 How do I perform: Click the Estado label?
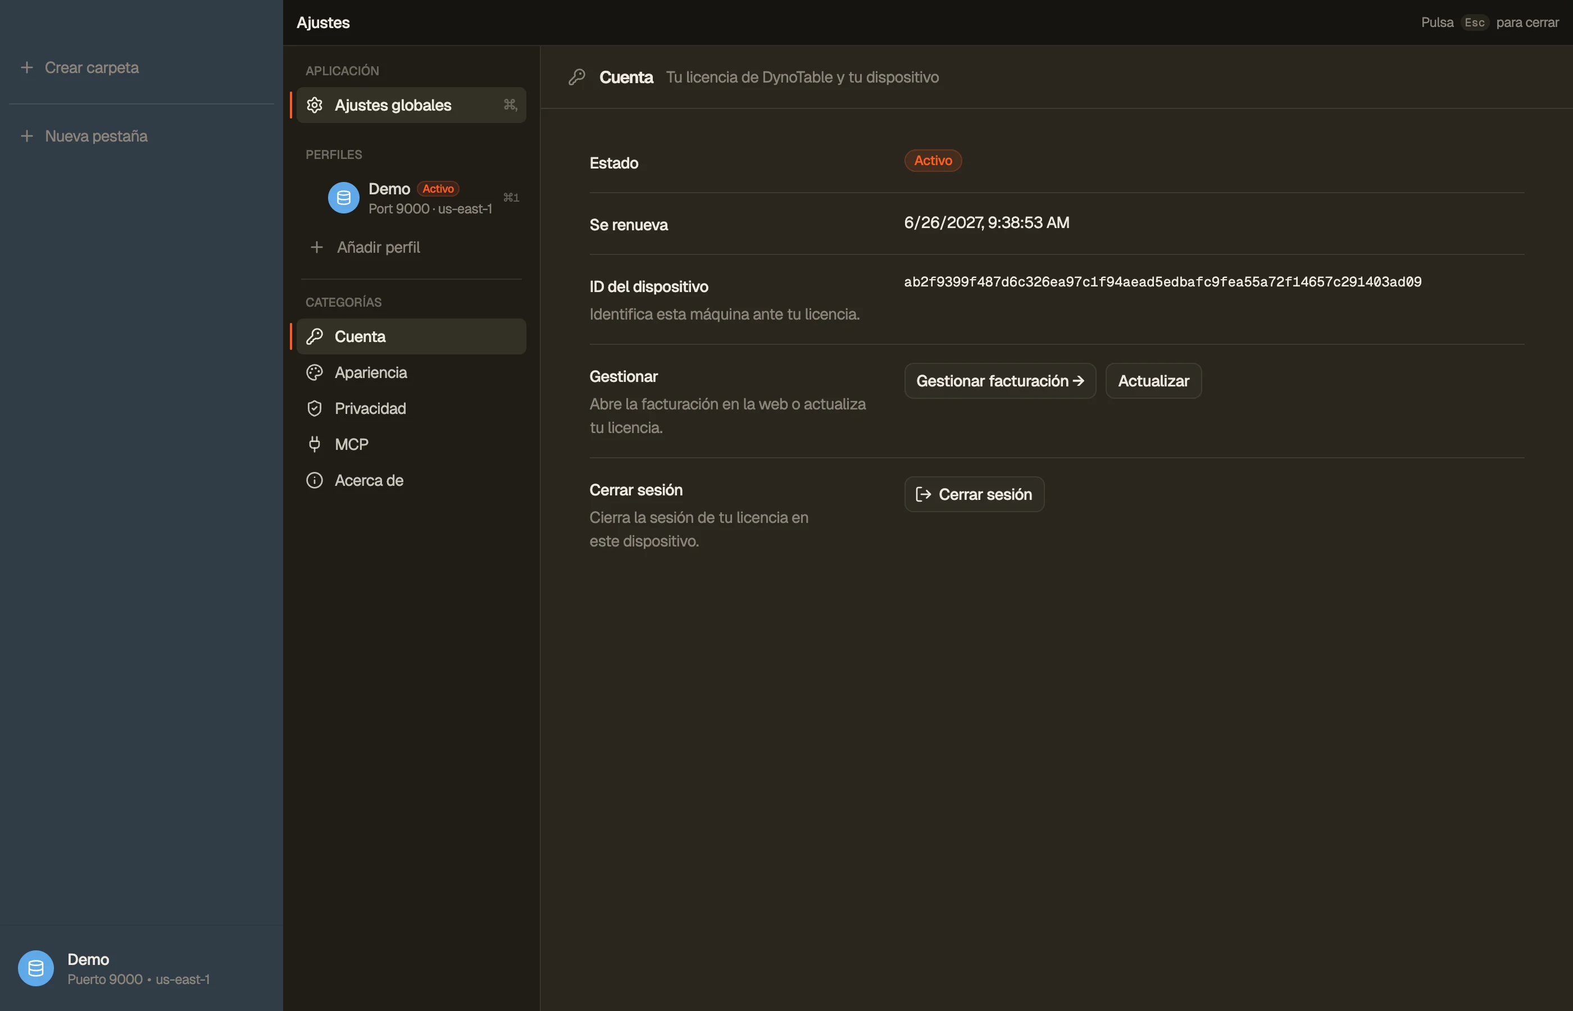[614, 163]
